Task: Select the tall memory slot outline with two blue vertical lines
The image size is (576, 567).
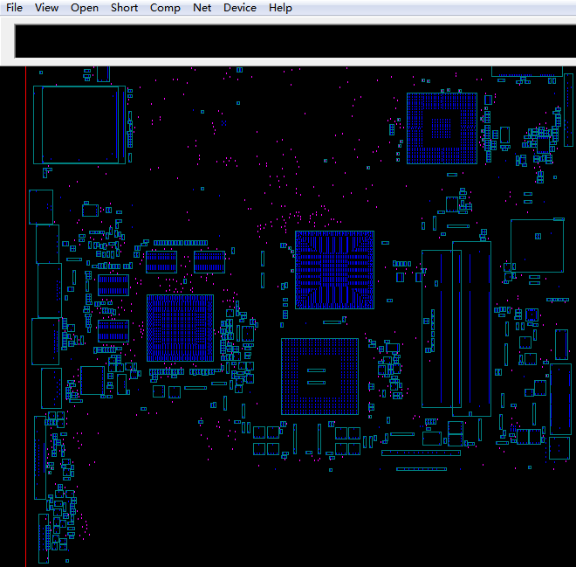Action: [471, 328]
